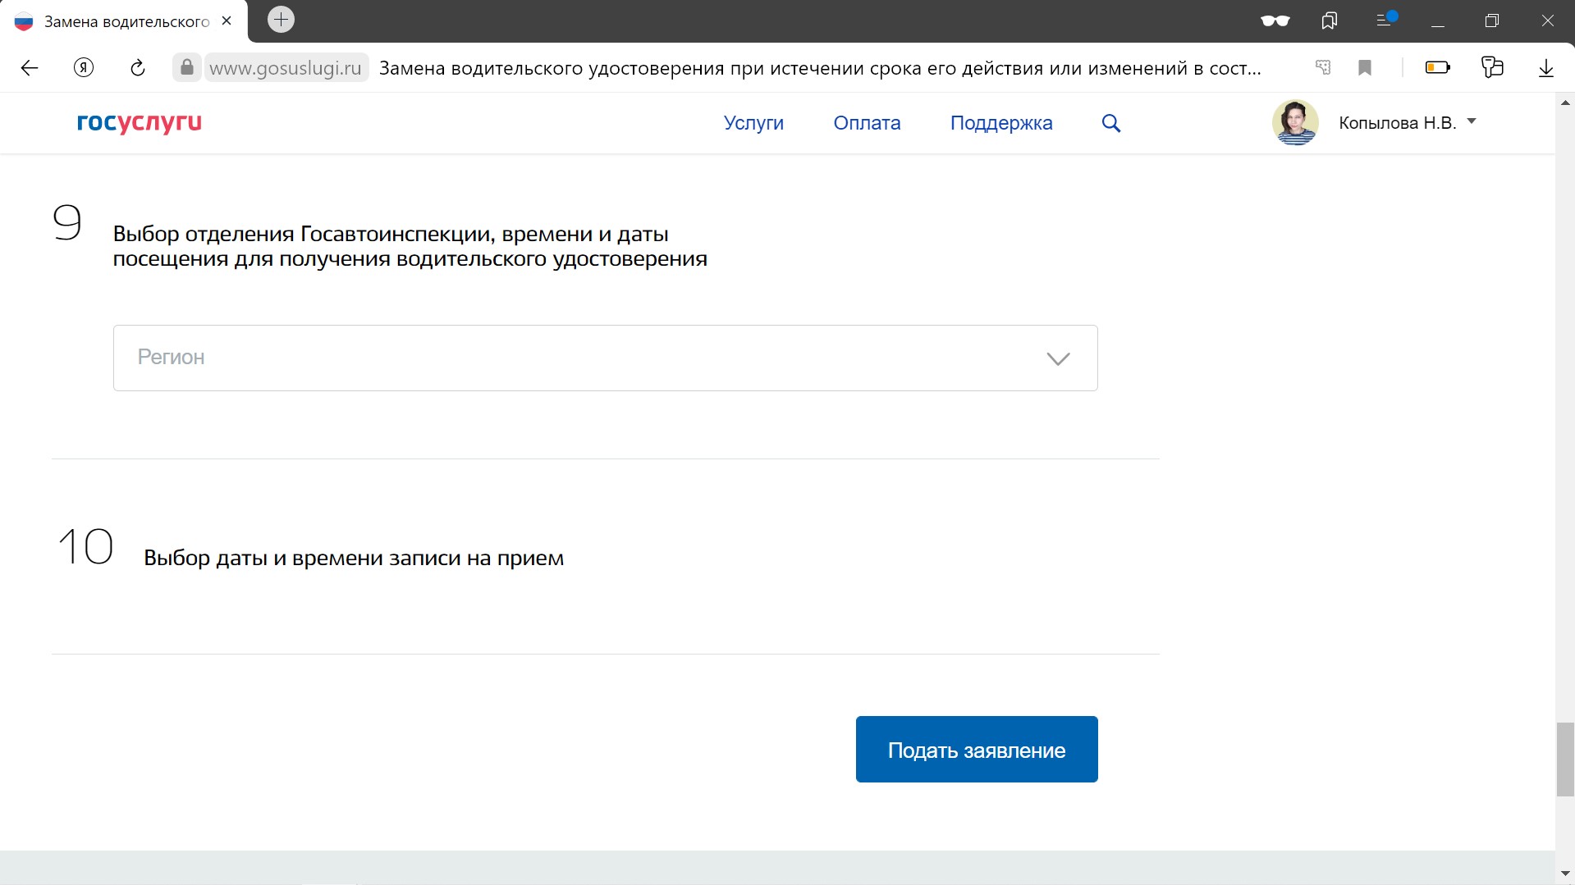This screenshot has width=1575, height=885.
Task: Open the password manager key icon
Action: (1323, 68)
